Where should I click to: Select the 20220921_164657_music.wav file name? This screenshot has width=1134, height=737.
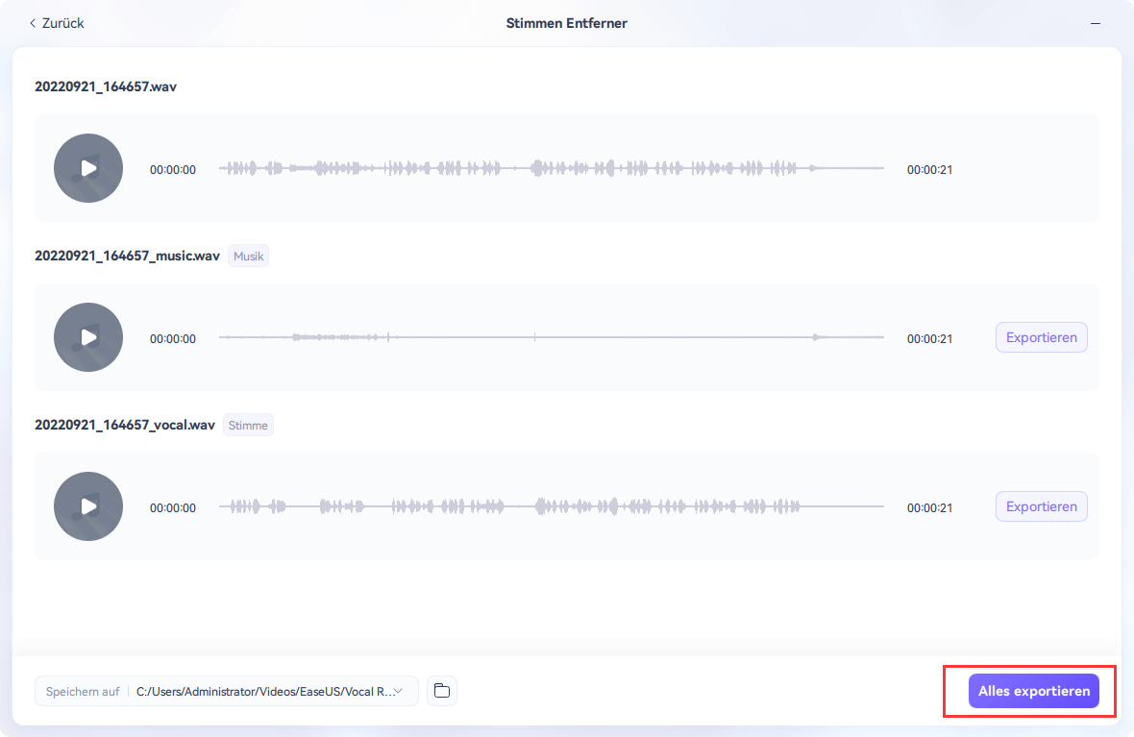[x=127, y=257]
